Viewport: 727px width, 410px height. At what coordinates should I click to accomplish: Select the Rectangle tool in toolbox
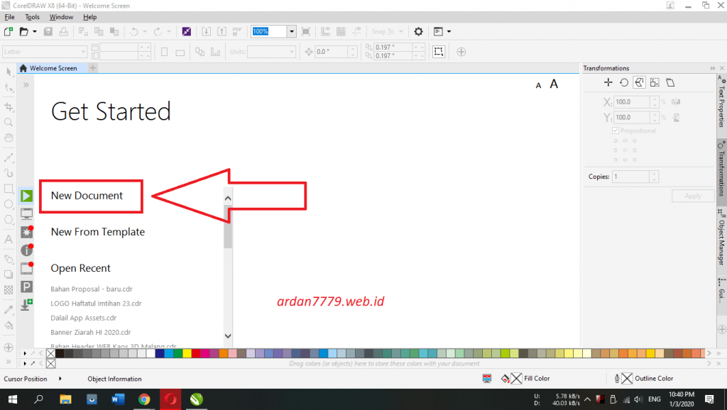pyautogui.click(x=9, y=189)
